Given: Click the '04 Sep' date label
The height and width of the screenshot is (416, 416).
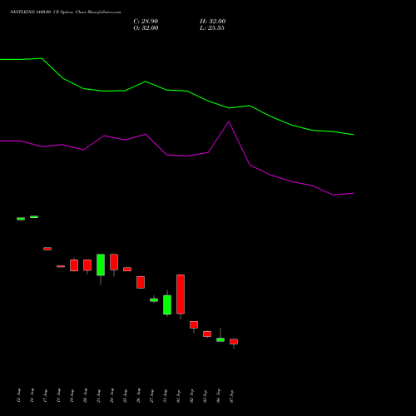Looking at the screenshot, I should [219, 395].
